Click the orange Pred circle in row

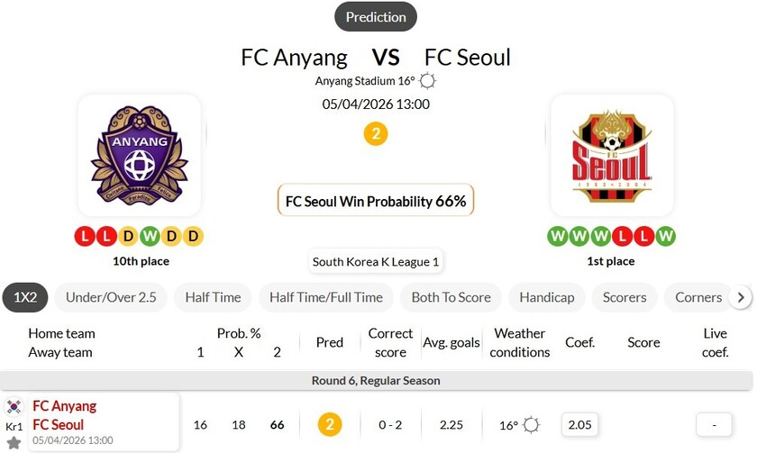click(x=330, y=424)
